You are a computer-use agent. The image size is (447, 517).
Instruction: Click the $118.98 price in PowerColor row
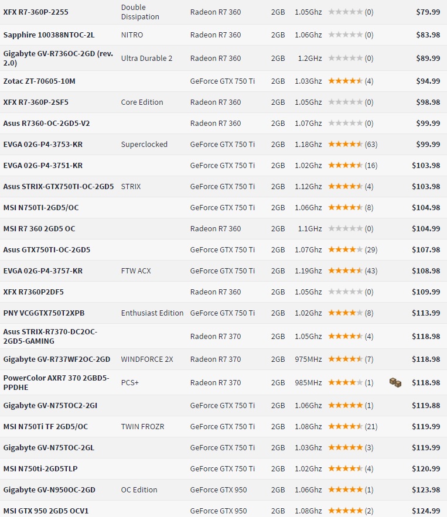coord(426,383)
